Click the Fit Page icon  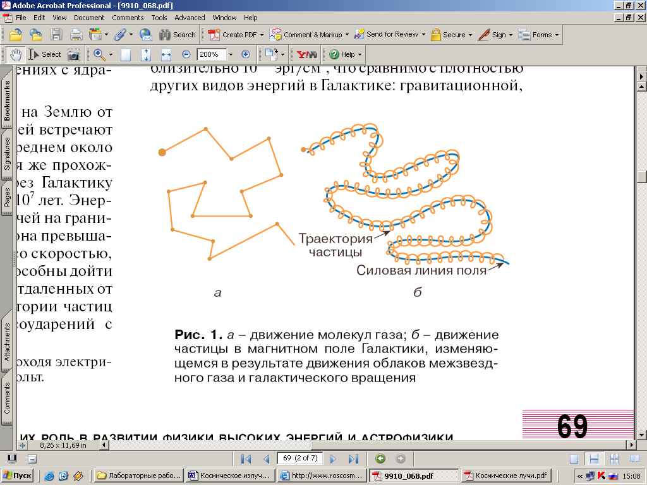pos(146,54)
